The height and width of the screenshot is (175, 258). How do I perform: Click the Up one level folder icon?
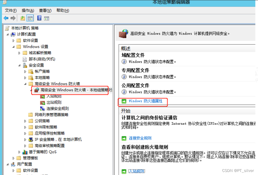(23, 18)
